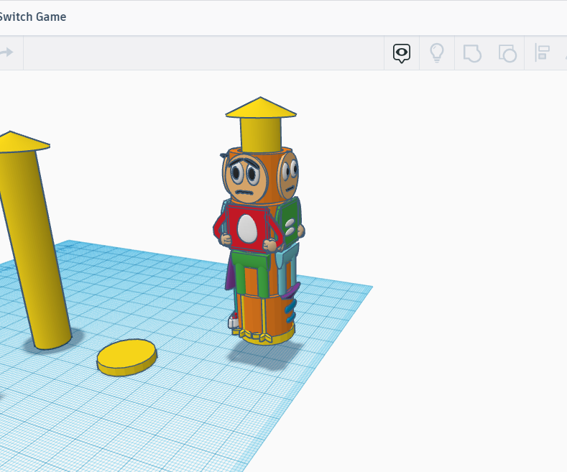
Task: Select the yellow cone on leaning cylinder
Action: tap(18, 142)
